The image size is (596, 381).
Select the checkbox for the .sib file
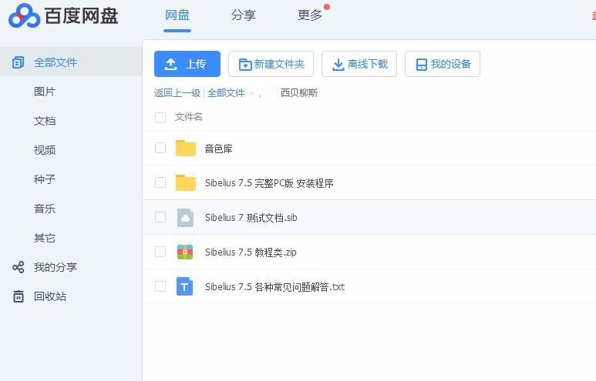pos(160,217)
